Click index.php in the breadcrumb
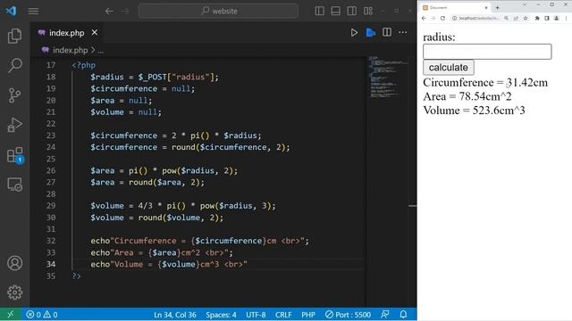Screen dimensions: 572x321 pyautogui.click(x=70, y=50)
